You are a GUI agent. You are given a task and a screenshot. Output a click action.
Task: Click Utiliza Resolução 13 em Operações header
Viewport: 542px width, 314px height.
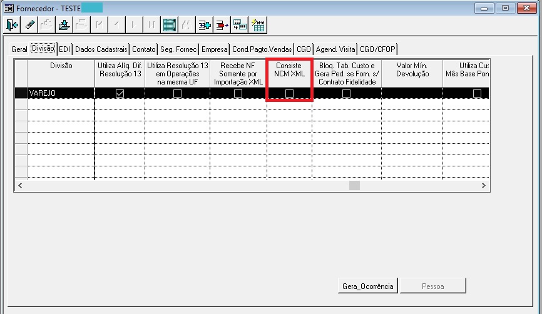177,73
